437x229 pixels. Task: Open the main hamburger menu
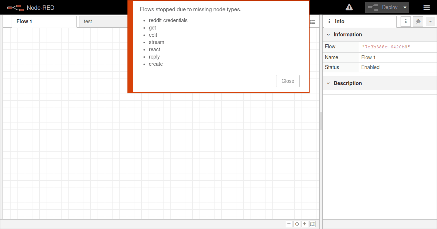[x=426, y=7]
